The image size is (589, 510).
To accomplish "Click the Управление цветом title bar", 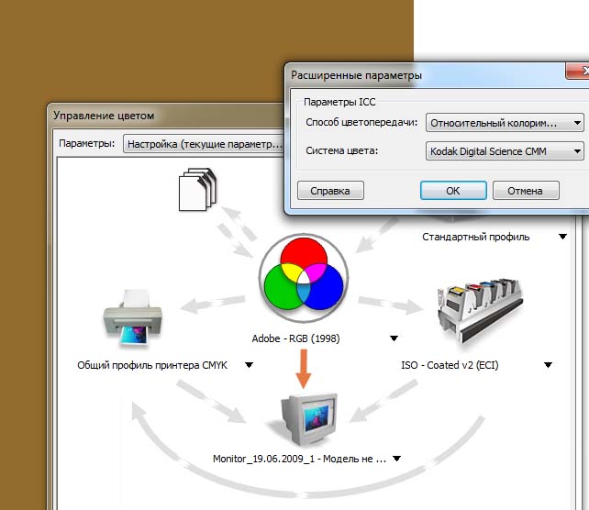I will click(x=167, y=116).
